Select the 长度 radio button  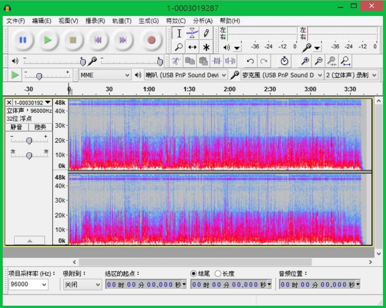[218, 274]
